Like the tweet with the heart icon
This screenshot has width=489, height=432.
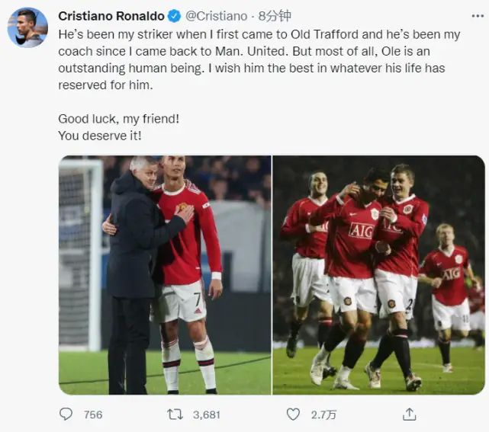coord(293,414)
